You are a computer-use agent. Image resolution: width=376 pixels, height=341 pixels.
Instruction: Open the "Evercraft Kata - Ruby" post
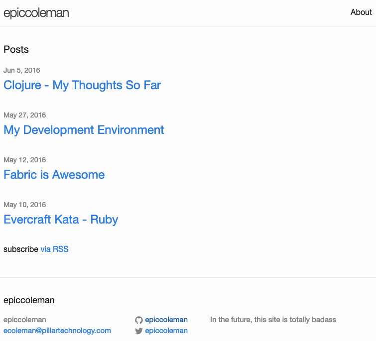point(61,220)
